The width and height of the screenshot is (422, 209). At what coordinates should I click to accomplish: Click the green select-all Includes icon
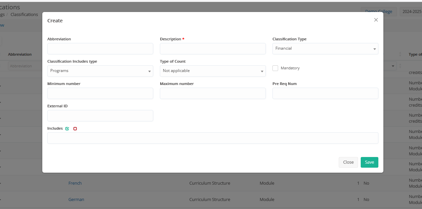pyautogui.click(x=67, y=129)
